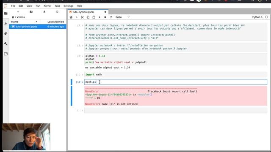Click the Upload Files icon
Image resolution: width=271 pixels, height=152 pixels.
pos(44,12)
